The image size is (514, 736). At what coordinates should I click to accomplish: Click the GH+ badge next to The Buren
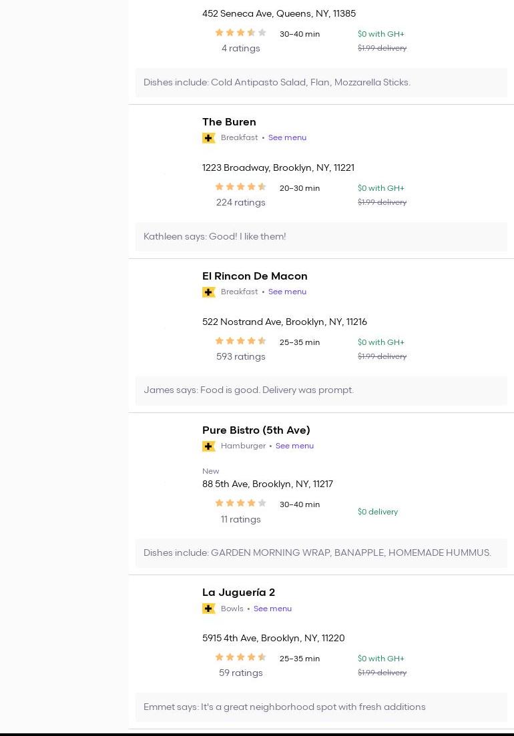[x=208, y=138]
